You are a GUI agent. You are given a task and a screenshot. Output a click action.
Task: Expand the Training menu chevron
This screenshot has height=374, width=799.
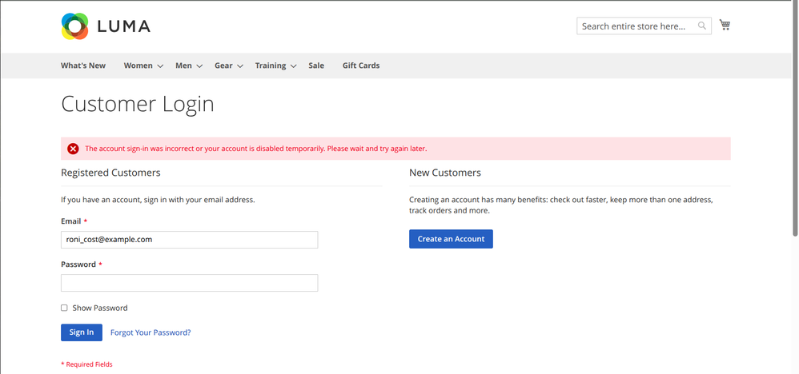coord(294,66)
